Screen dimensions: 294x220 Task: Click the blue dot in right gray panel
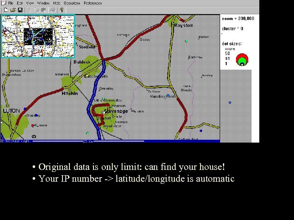pos(230,103)
